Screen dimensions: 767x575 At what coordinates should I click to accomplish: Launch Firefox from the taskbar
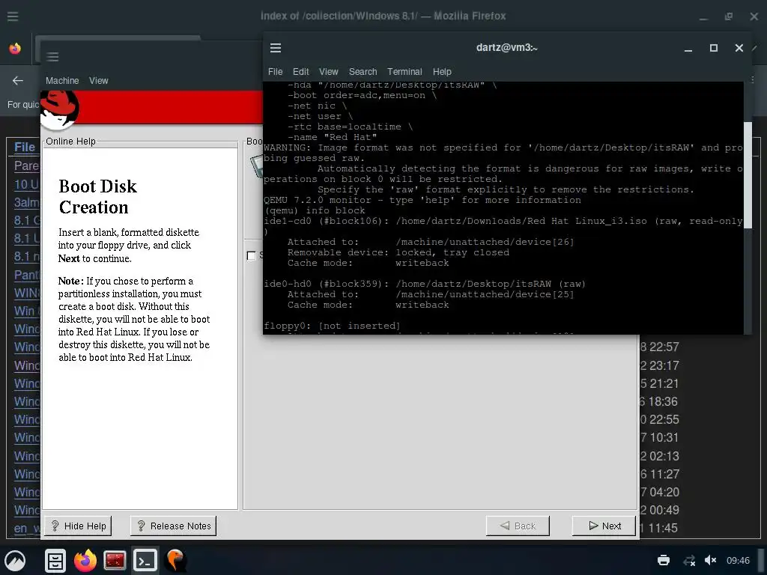click(85, 560)
